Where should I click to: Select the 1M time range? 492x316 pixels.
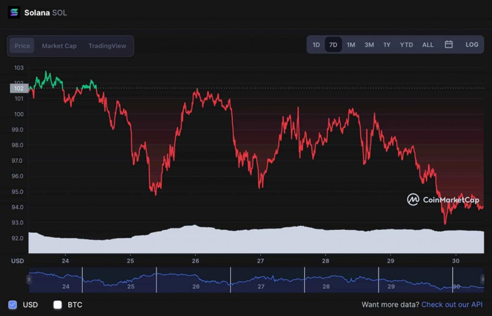[x=351, y=45]
